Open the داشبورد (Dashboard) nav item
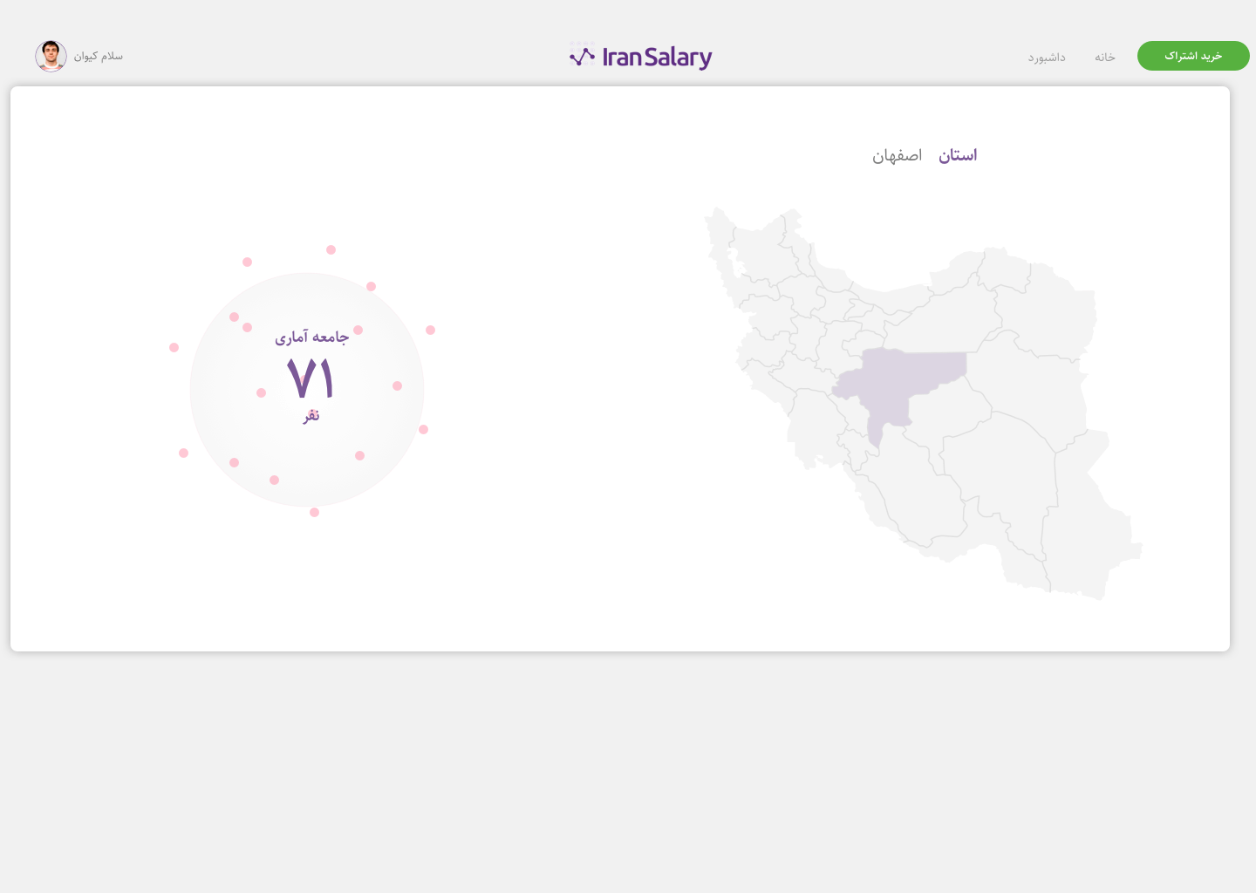This screenshot has height=893, width=1256. 1046,58
